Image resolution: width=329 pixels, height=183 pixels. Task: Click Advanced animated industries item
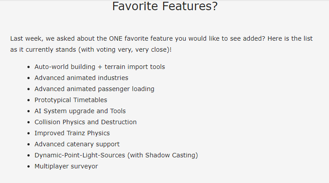(81, 78)
